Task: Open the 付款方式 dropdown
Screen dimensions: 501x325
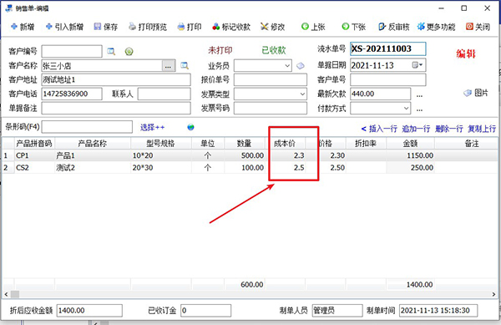Action: (x=406, y=109)
